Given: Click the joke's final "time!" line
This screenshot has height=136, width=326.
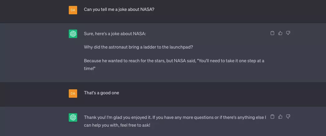Looking at the screenshot, I should tap(89, 68).
